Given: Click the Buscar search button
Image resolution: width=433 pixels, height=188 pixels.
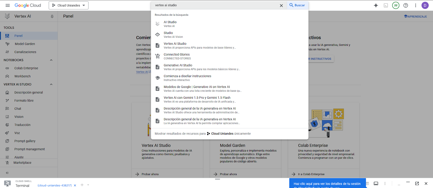Looking at the screenshot, I should tap(297, 5).
